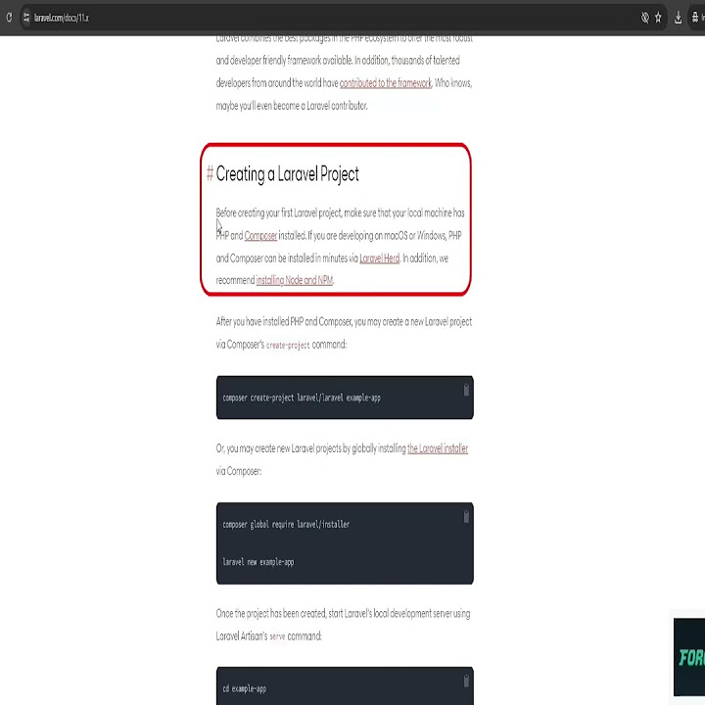Copy the composer create-project command via clipboard icon
The image size is (705, 705).
tap(466, 390)
